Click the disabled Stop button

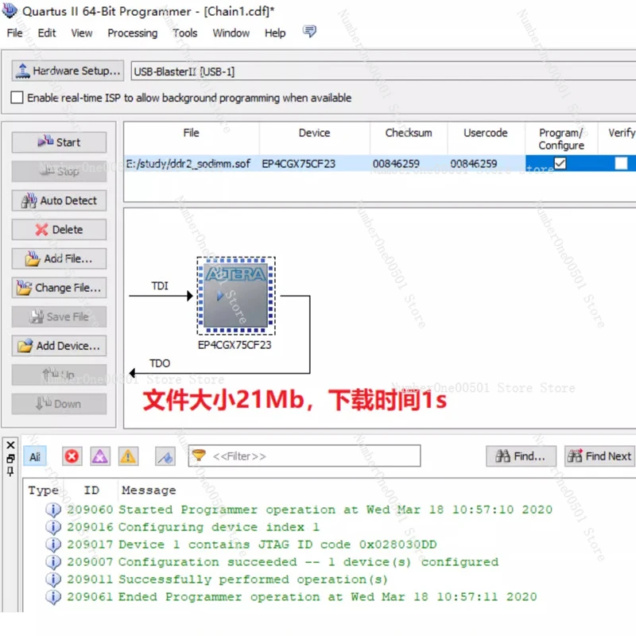(x=59, y=171)
